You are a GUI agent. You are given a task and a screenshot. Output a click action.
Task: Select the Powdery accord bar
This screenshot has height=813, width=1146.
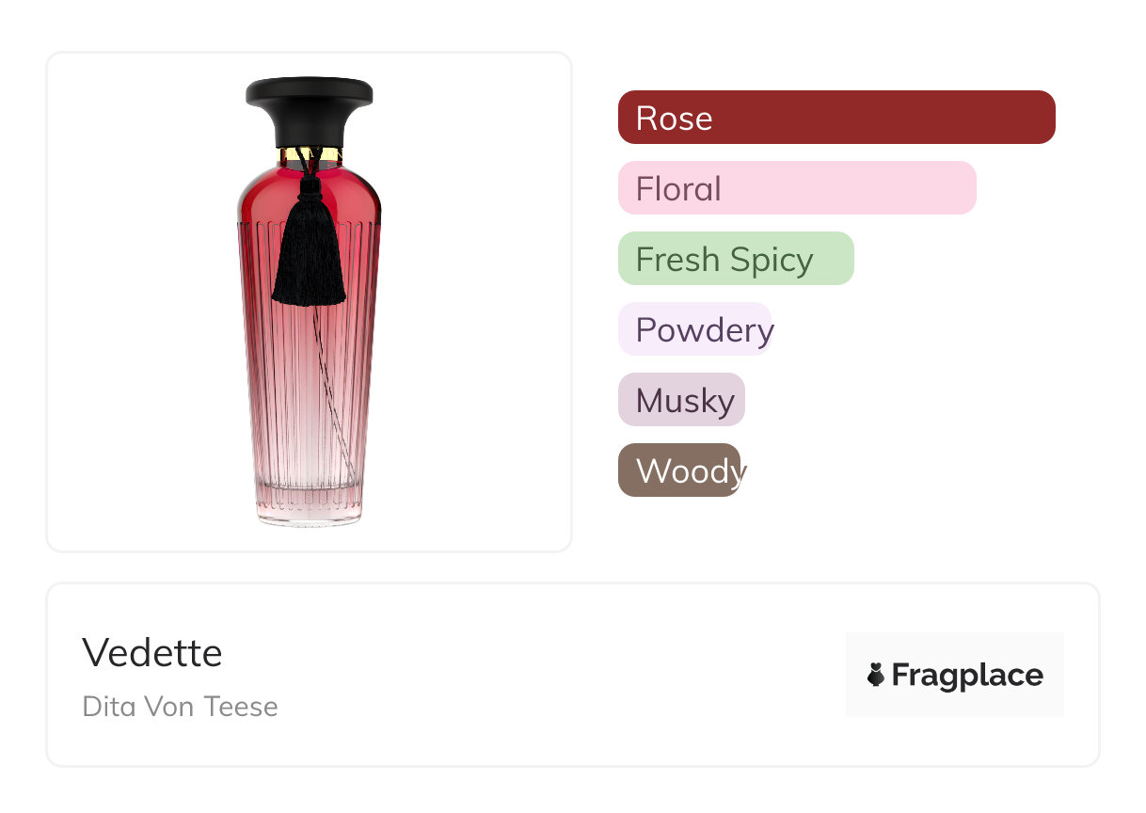click(x=694, y=329)
